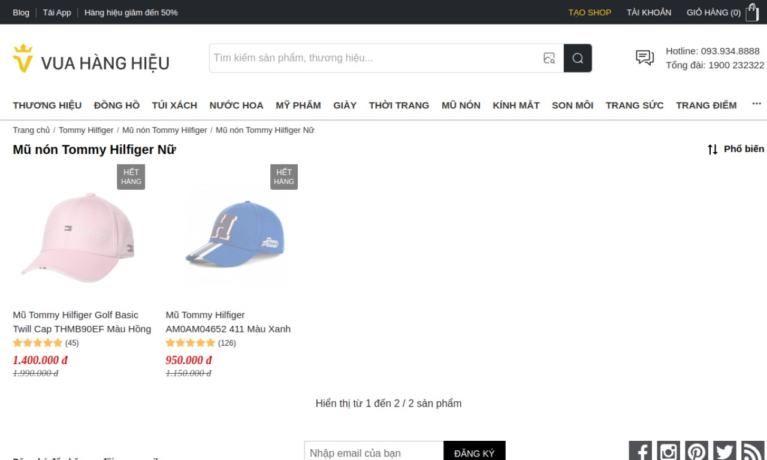Open blue AM0AM04652 cap image
The height and width of the screenshot is (460, 767).
(x=234, y=234)
